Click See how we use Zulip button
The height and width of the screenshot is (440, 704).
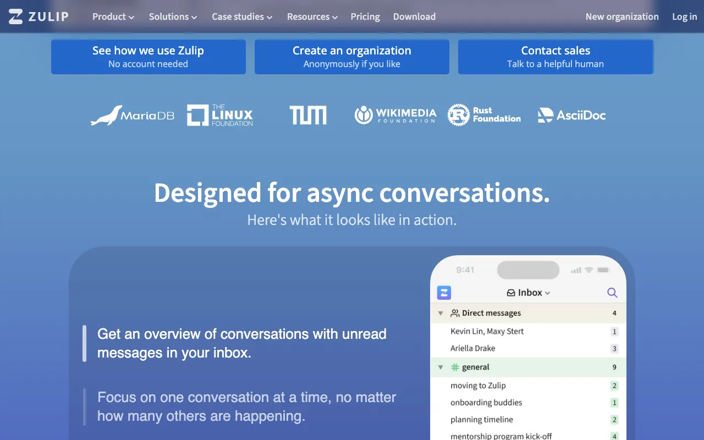pyautogui.click(x=148, y=57)
